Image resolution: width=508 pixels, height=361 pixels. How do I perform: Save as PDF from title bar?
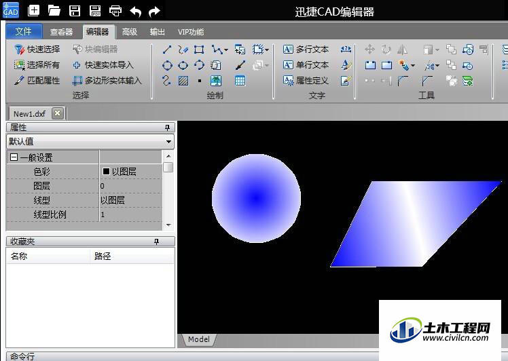point(95,11)
